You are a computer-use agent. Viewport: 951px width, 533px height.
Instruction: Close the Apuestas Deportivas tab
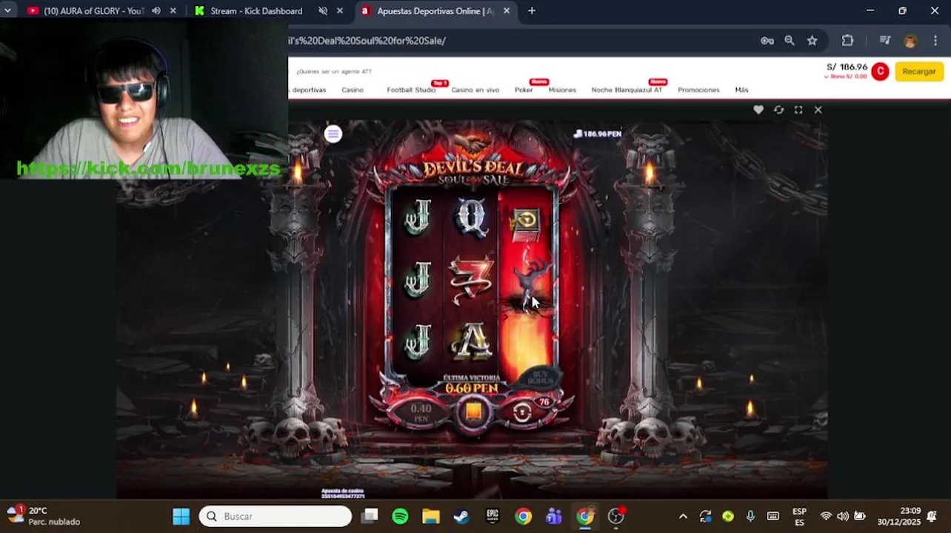507,11
